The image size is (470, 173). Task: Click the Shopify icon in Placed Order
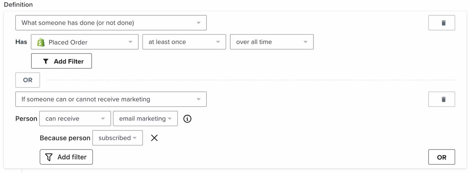pos(41,42)
